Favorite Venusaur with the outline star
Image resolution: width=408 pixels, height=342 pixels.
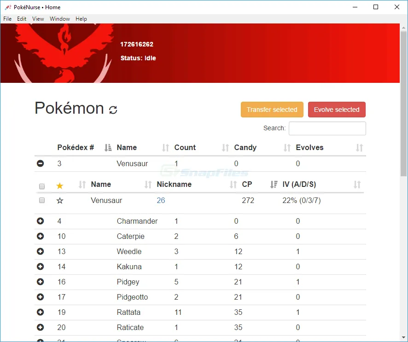click(60, 201)
